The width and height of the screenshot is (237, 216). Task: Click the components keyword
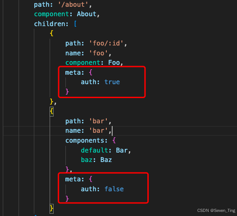coord(85,141)
